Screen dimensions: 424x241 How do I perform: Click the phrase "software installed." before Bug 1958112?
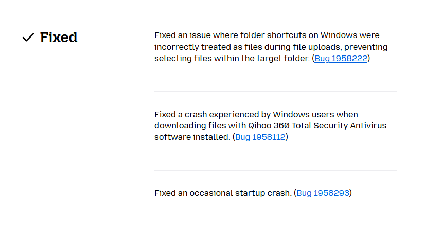[x=192, y=137]
